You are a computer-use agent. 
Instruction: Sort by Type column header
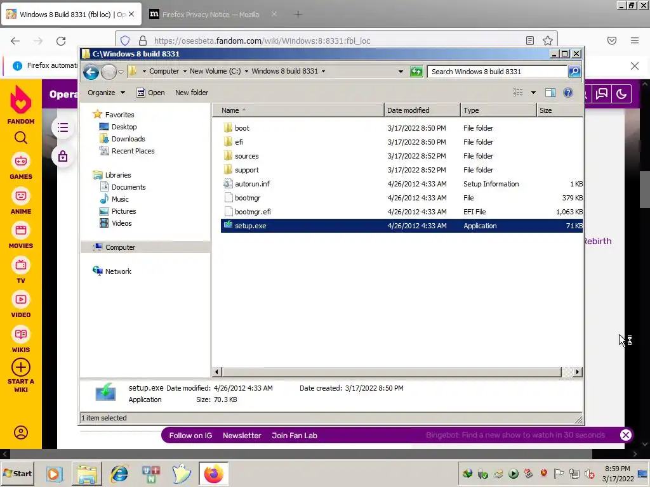coord(498,110)
